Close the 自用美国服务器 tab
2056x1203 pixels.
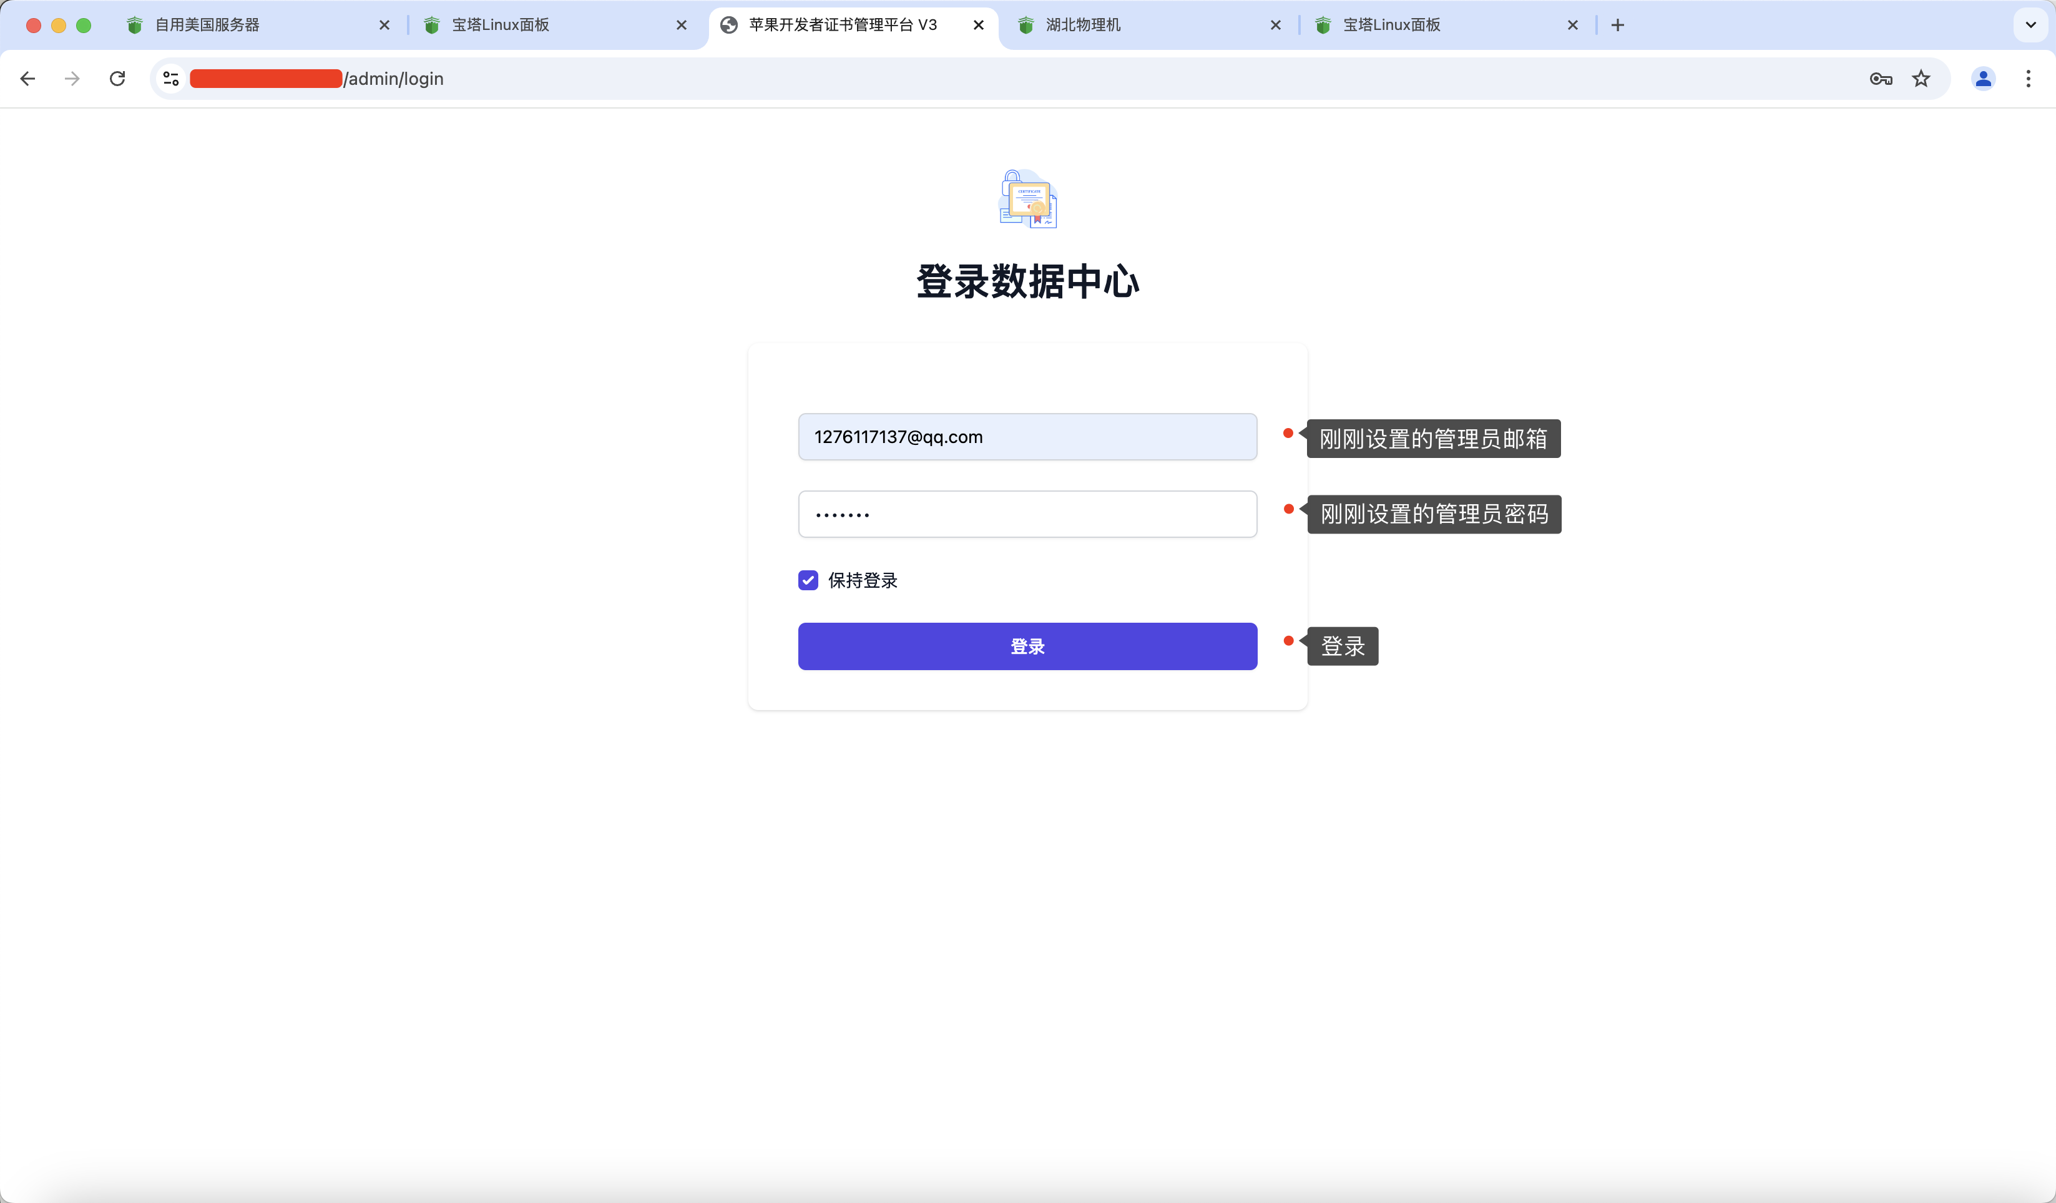pyautogui.click(x=384, y=26)
